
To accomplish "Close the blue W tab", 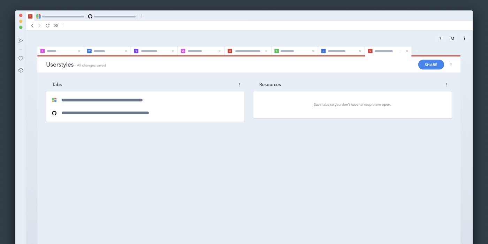I will click(x=126, y=51).
